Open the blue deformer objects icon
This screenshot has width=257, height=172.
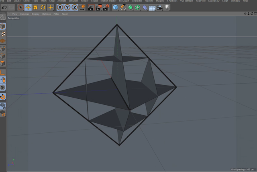(145, 7)
